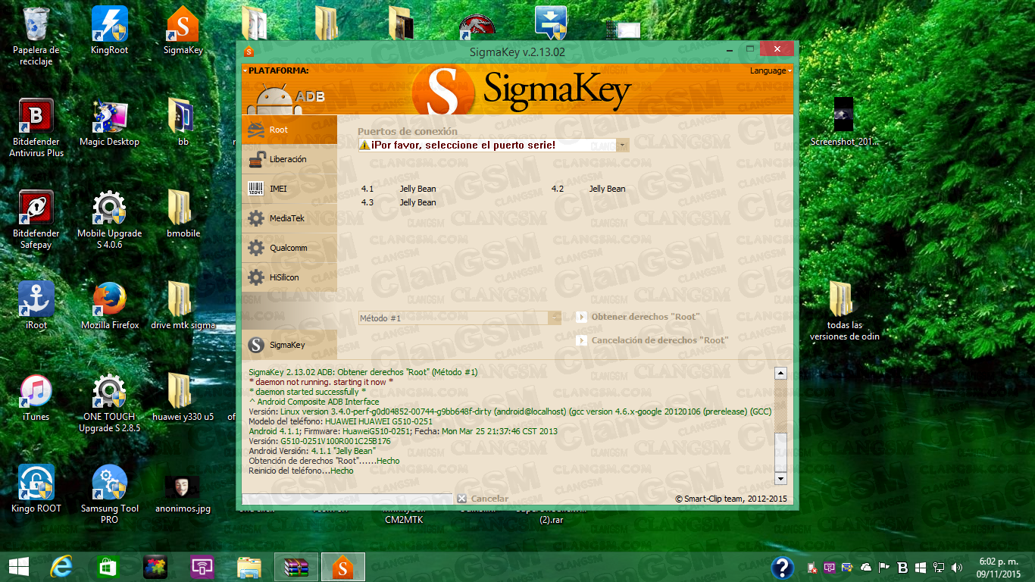Launch Internet Explorer from taskbar
The image size is (1035, 582).
coord(61,567)
